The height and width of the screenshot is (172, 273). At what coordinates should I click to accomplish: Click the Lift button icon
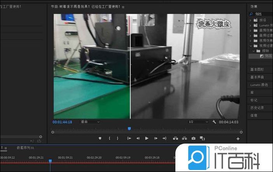[175, 139]
